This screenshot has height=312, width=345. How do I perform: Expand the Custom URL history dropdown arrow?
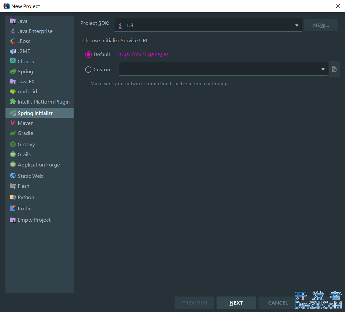point(323,69)
